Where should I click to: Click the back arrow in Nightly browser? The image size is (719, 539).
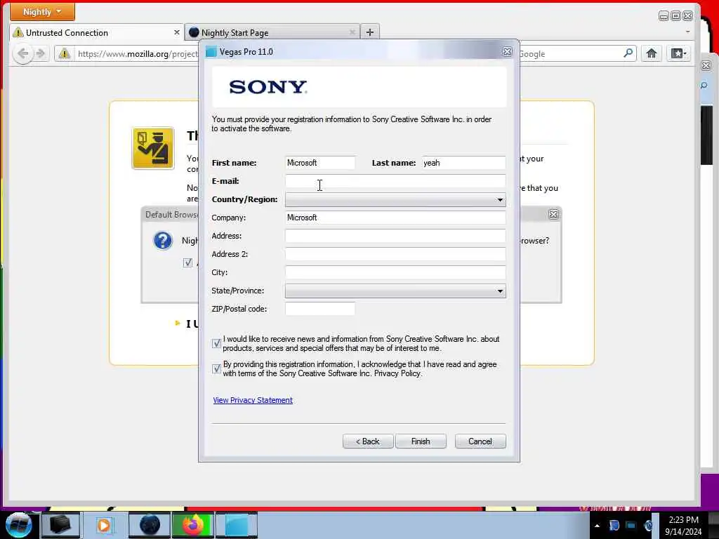coord(22,53)
